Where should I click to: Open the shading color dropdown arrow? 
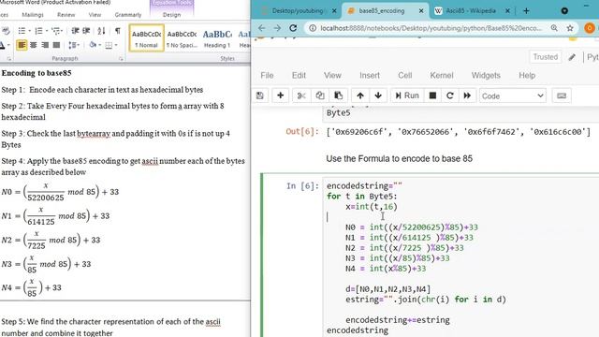pos(99,45)
